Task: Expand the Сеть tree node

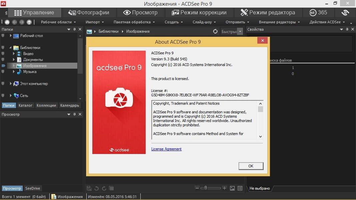Action: (10, 96)
